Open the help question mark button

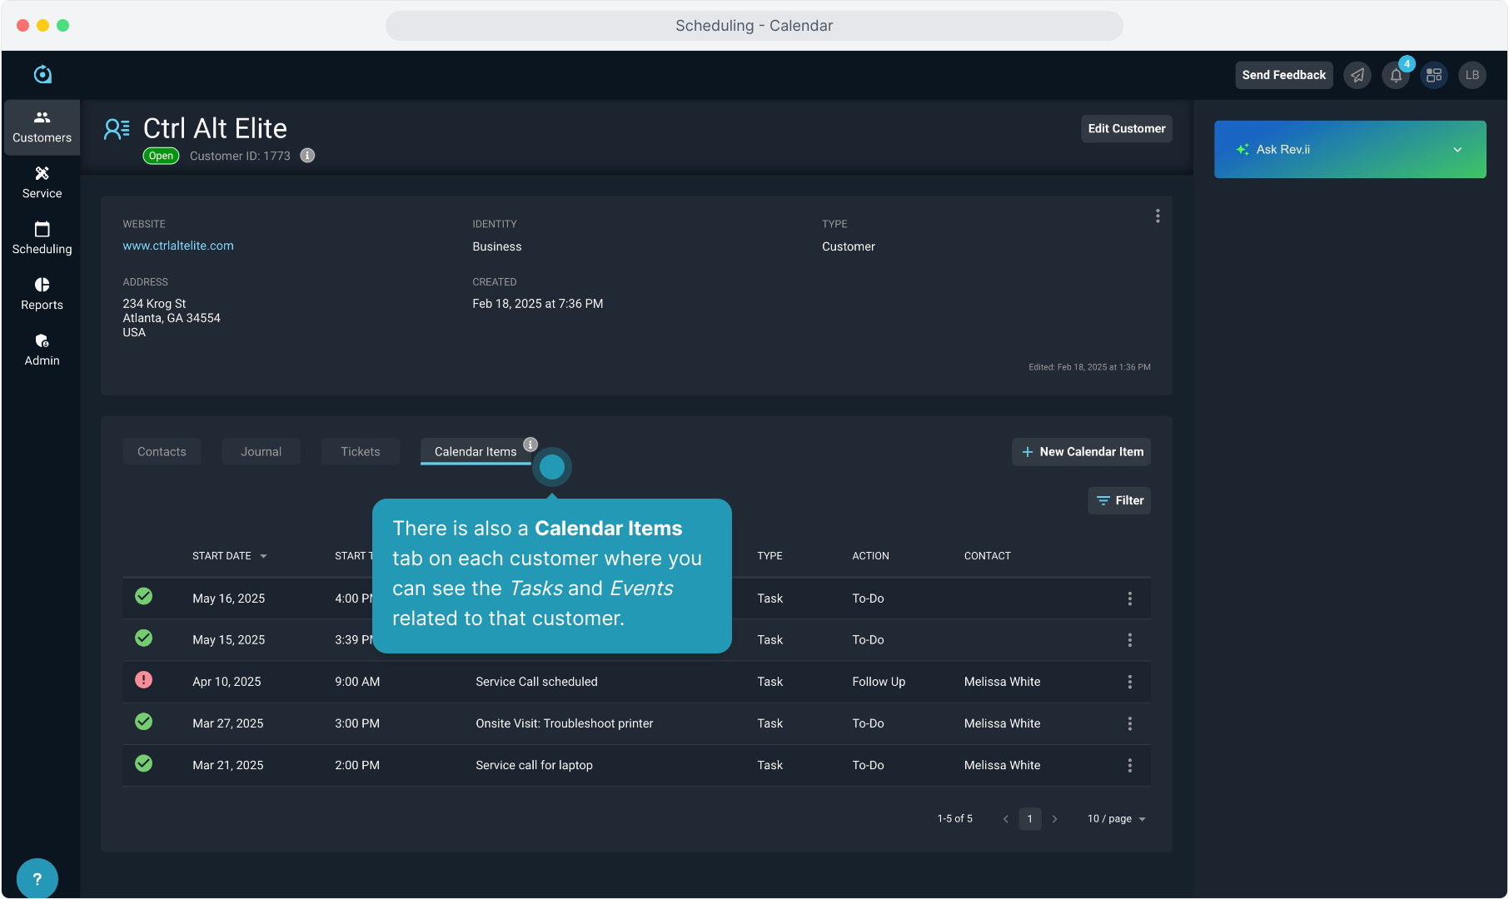pos(37,879)
